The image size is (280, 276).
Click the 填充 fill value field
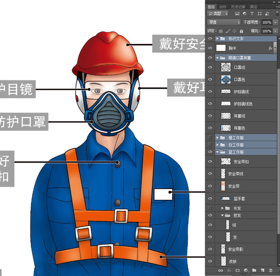267,31
